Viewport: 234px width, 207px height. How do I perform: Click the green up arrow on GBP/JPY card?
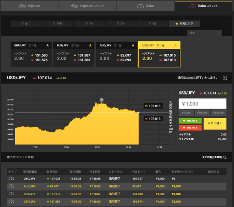32,56
